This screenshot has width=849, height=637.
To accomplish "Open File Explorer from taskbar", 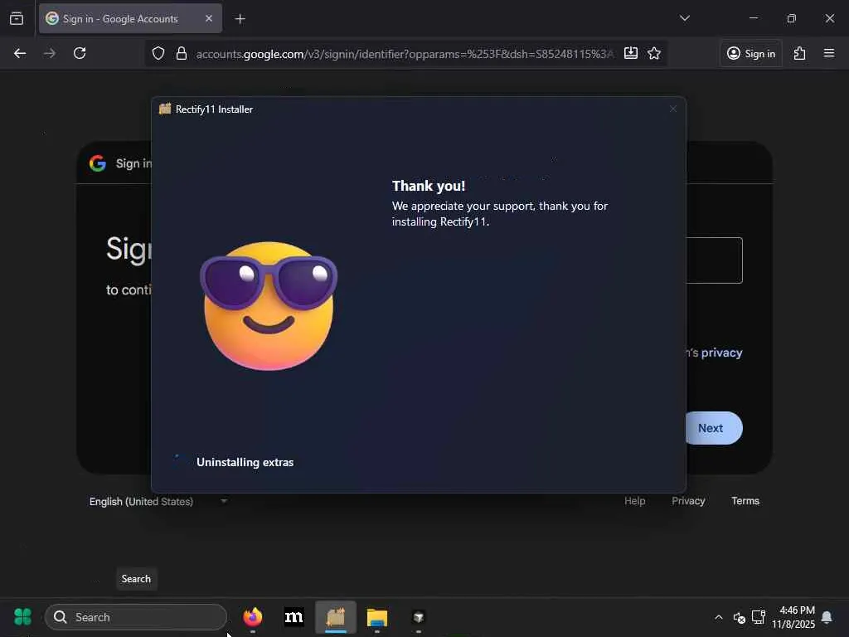I will (x=377, y=617).
